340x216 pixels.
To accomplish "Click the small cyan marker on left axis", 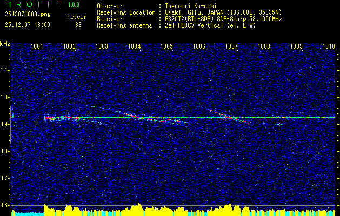I will [x=12, y=116].
